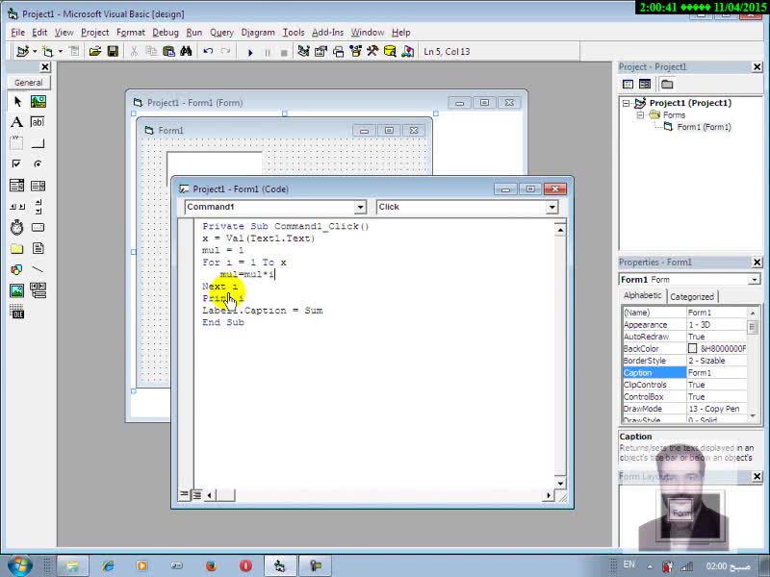Select the FileListBox tool
This screenshot has width=770, height=577.
[38, 248]
